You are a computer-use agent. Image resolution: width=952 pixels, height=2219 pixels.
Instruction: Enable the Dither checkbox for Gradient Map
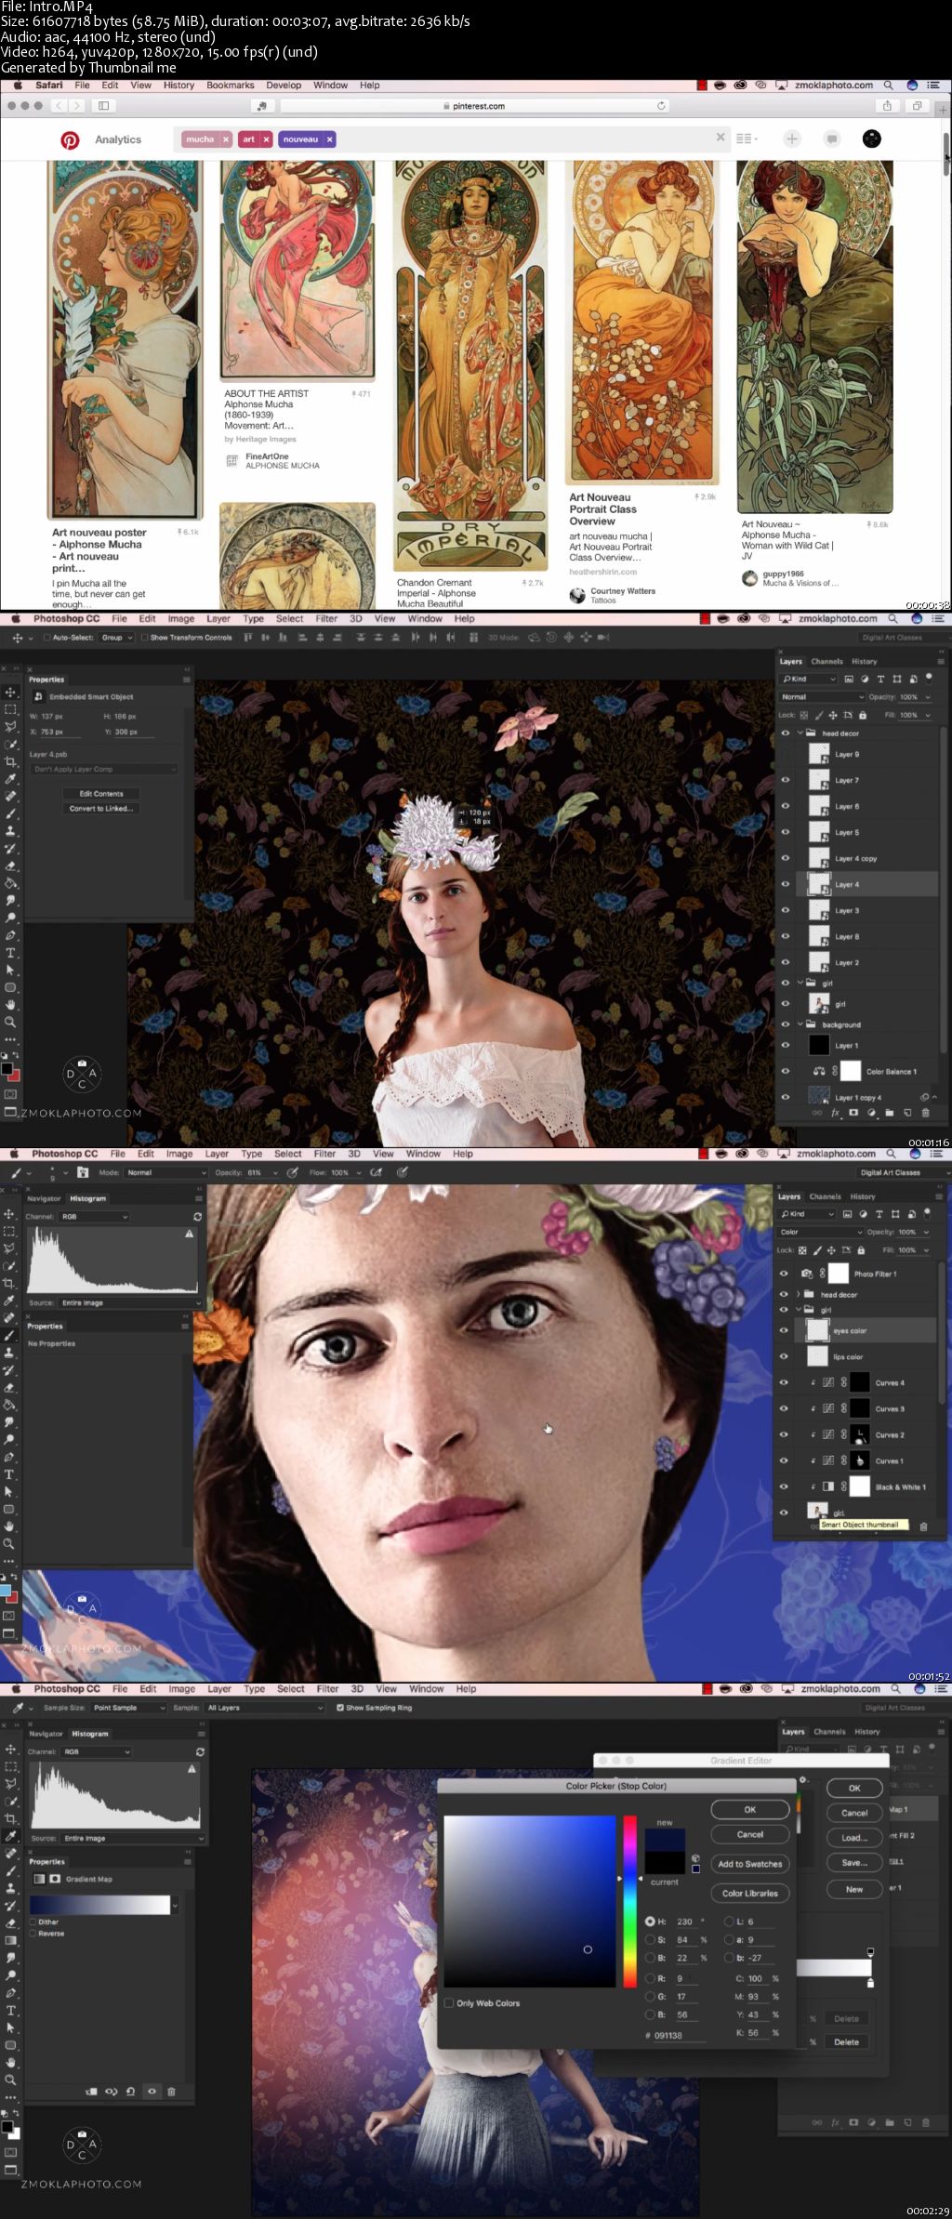[x=33, y=1922]
